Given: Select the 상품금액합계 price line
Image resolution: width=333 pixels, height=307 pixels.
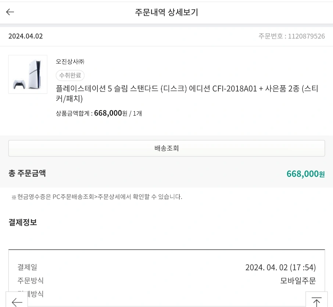Looking at the screenshot, I should 99,113.
